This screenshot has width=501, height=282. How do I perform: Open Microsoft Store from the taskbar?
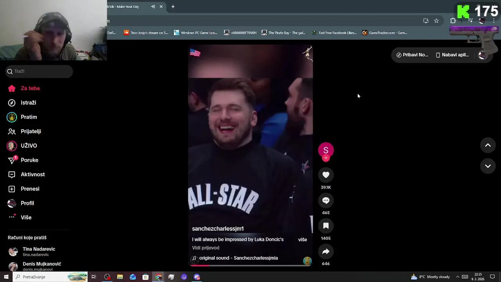coord(146,277)
